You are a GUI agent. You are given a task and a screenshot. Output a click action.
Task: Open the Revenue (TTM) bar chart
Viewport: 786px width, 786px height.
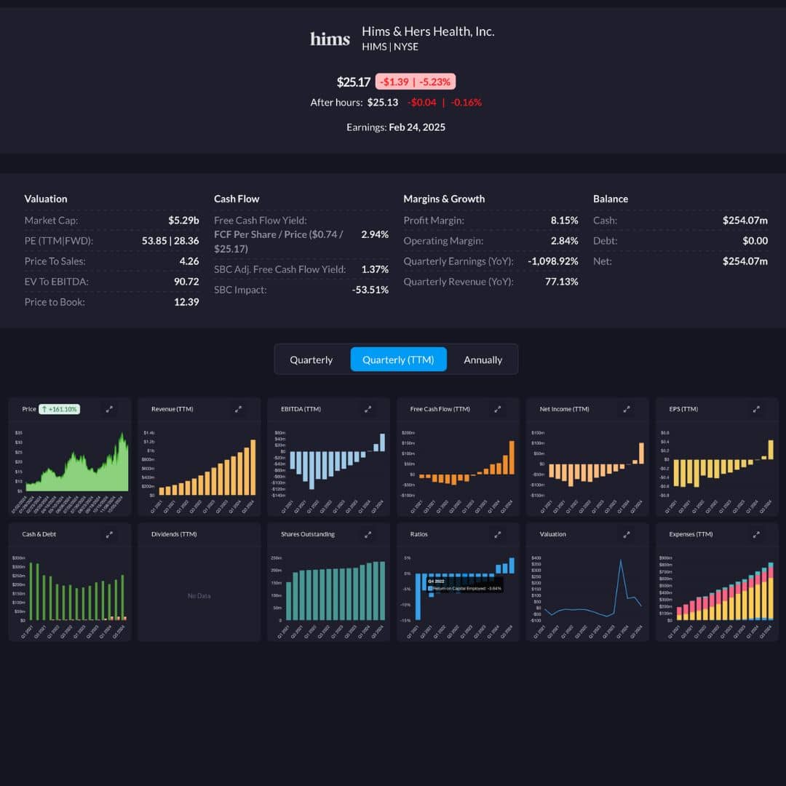(207, 468)
